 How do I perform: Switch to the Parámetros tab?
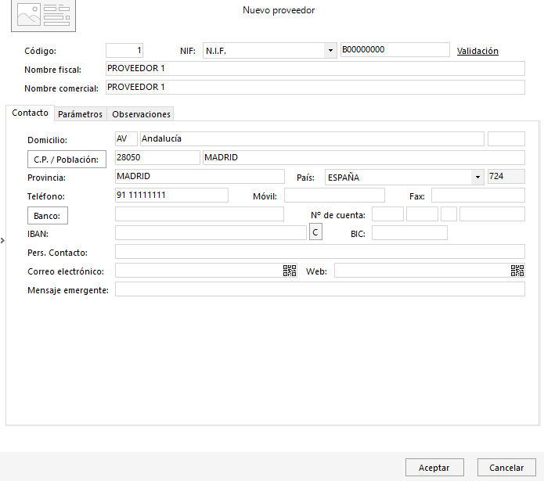(x=80, y=114)
